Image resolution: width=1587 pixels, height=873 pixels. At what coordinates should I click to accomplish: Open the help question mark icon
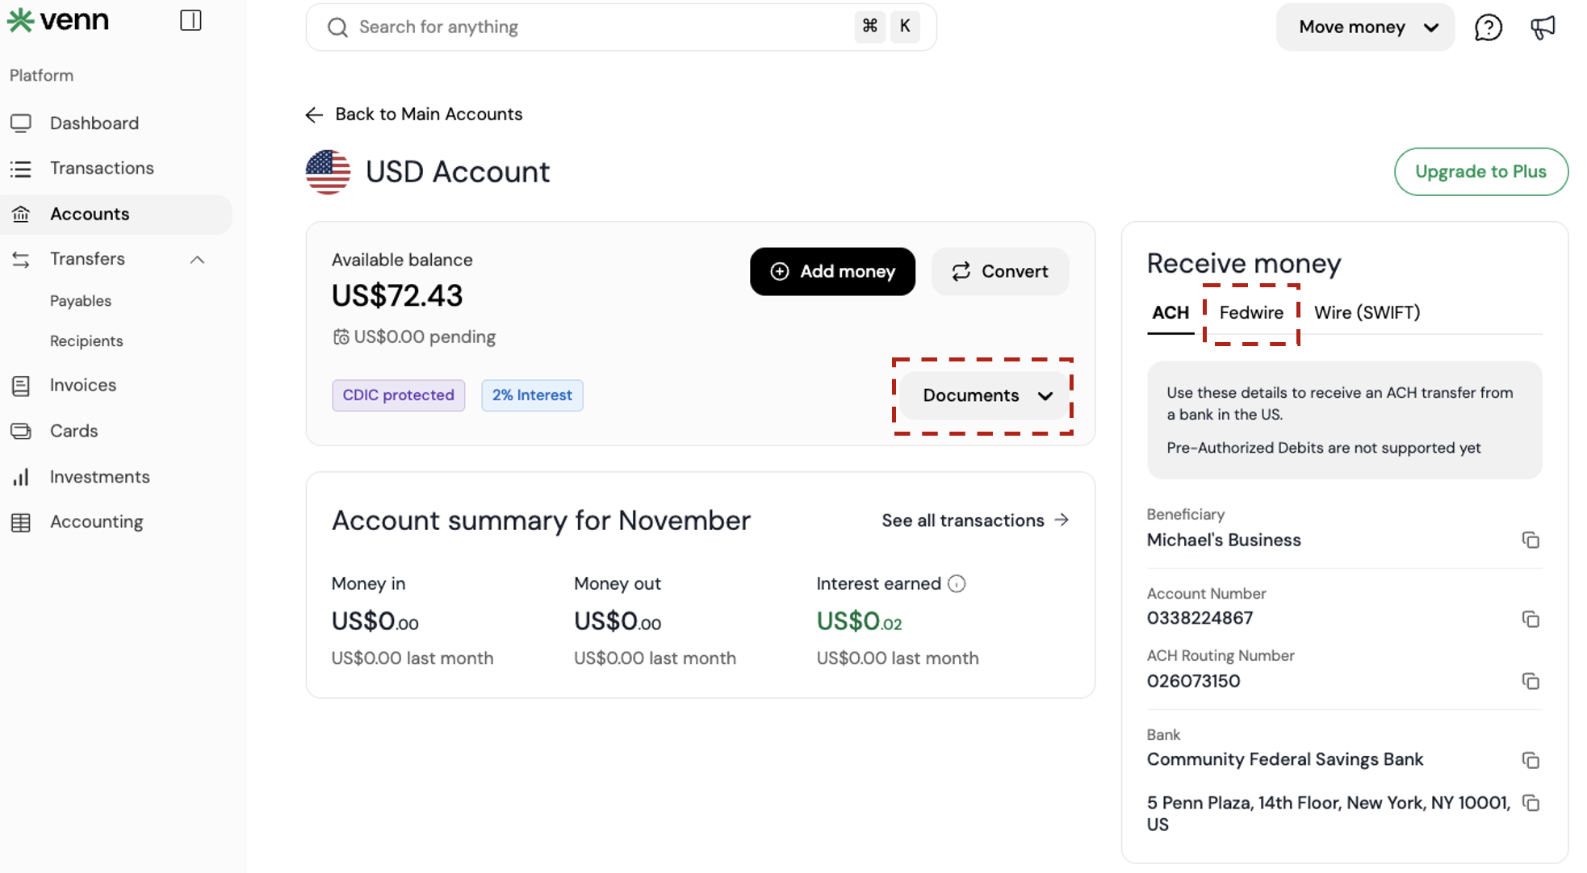1488,27
